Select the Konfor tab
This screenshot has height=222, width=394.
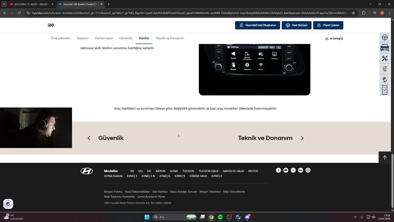pos(144,38)
